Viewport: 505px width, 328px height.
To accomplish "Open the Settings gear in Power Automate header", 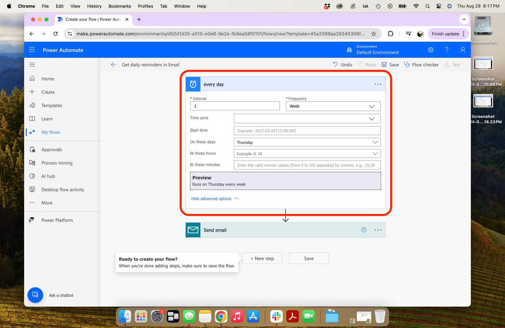I will coord(431,50).
